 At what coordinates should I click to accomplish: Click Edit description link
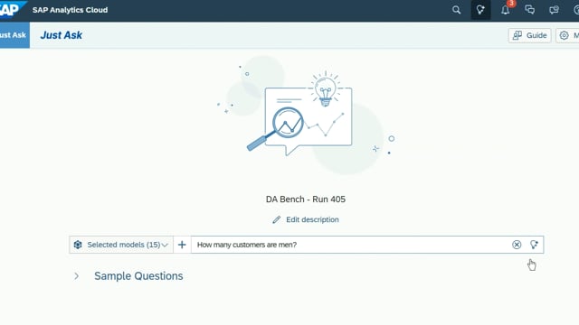312,219
